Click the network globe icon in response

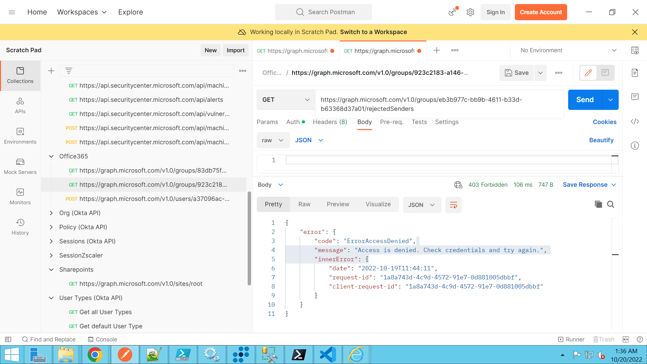[x=458, y=185]
